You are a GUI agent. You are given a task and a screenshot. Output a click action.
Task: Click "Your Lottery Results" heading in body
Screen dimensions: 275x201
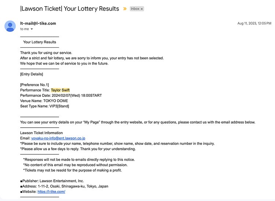click(x=40, y=42)
